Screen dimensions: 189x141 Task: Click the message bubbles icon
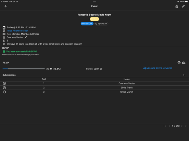[x=144, y=68]
